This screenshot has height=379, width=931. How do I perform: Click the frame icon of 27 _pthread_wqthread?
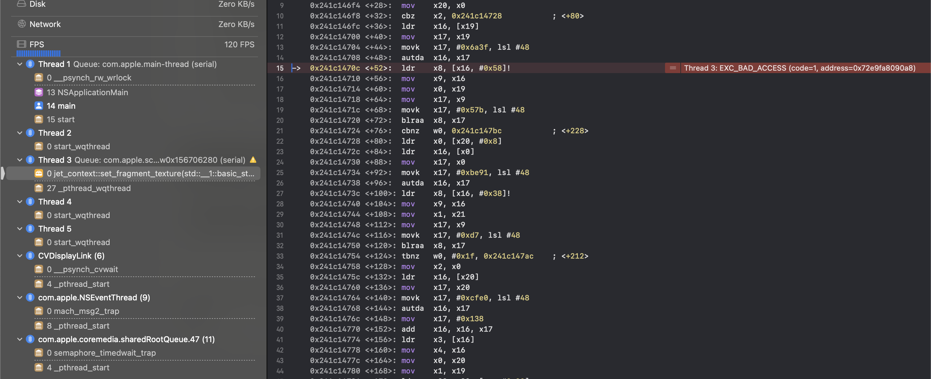click(39, 188)
